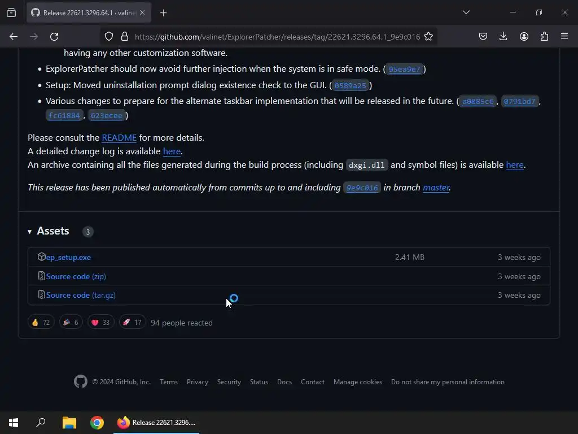Open Firefox application hamburger menu
The image size is (578, 434).
(564, 37)
